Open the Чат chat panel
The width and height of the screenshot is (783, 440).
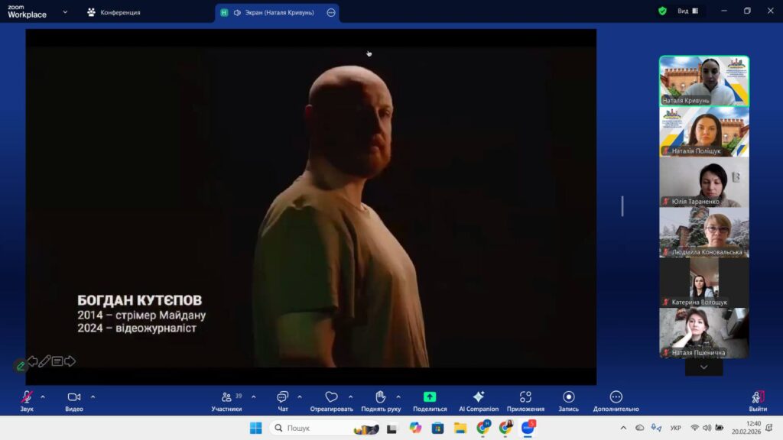tap(283, 397)
